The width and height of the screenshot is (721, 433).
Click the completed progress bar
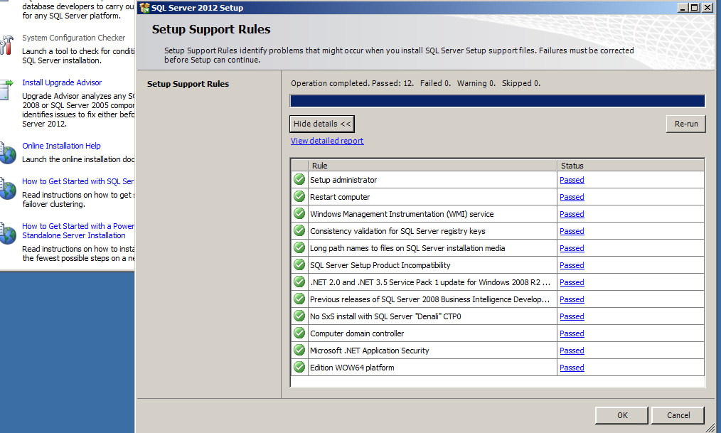[497, 101]
